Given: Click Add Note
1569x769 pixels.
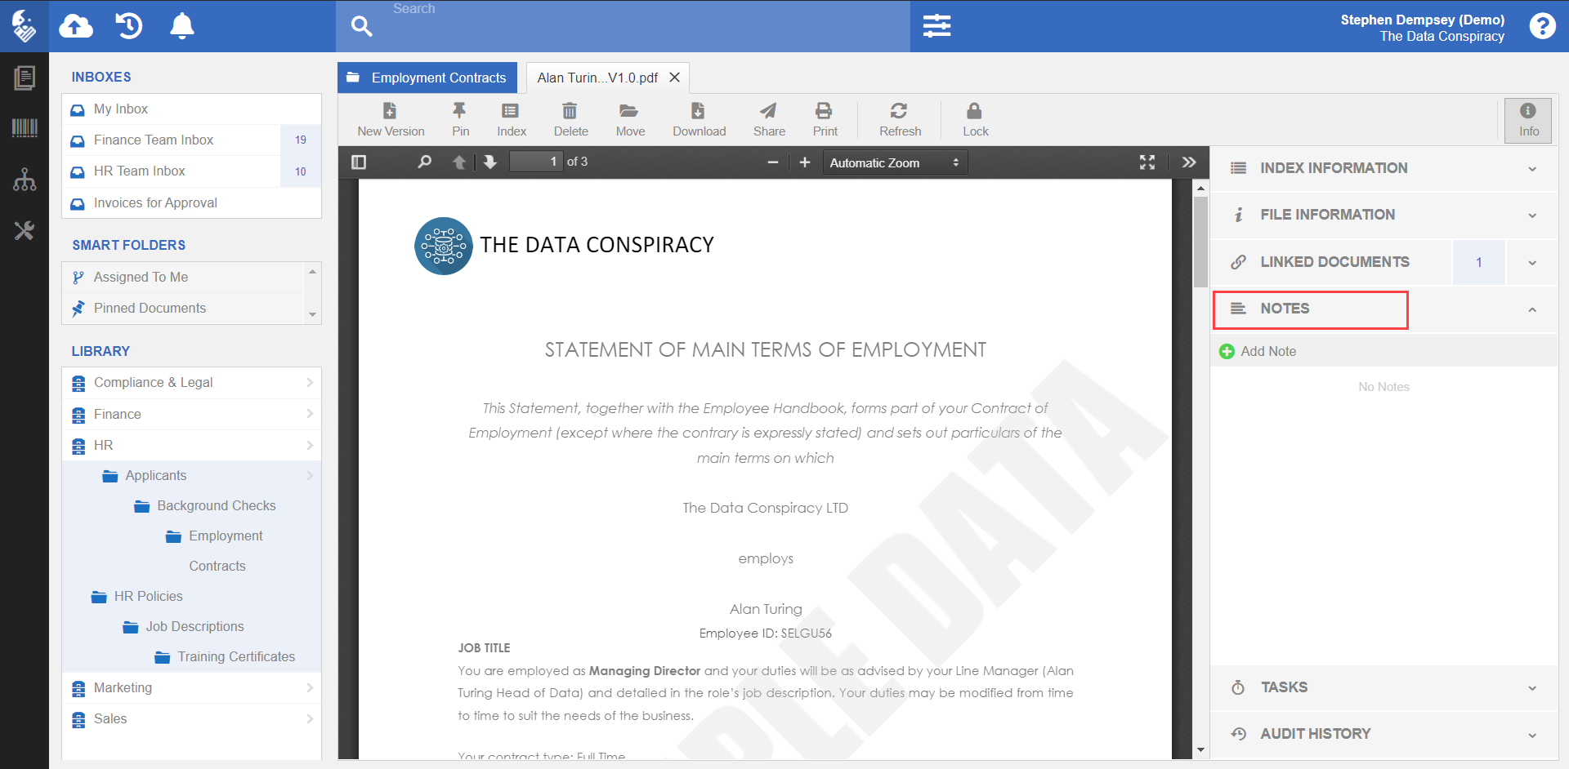Looking at the screenshot, I should coord(1258,351).
